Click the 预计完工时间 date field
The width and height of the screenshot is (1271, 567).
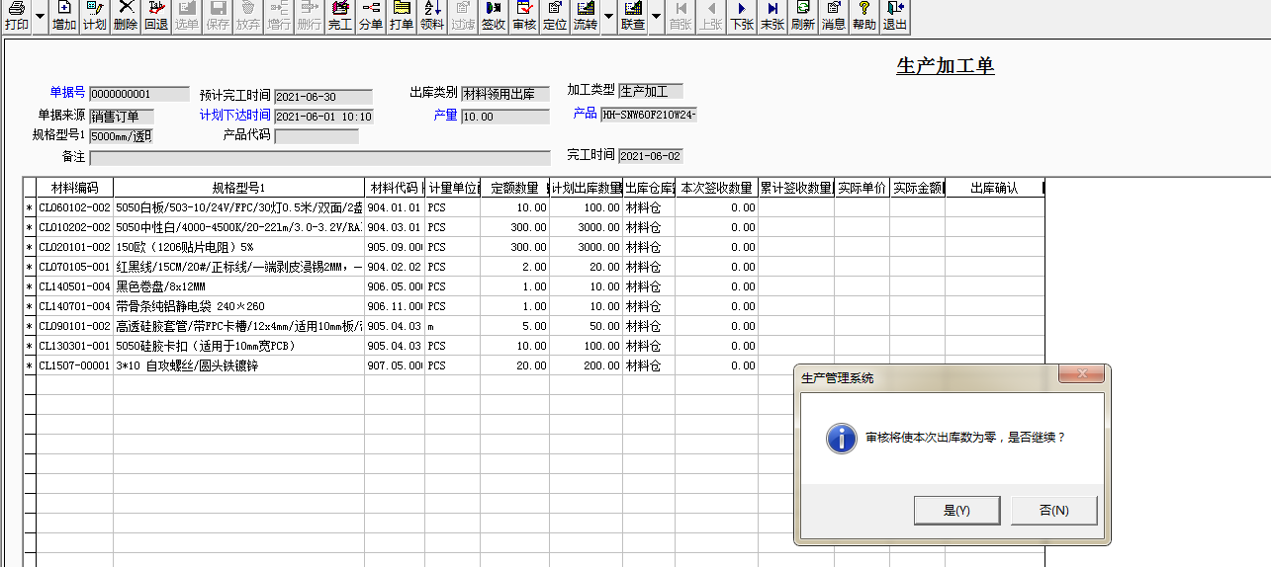(x=323, y=97)
